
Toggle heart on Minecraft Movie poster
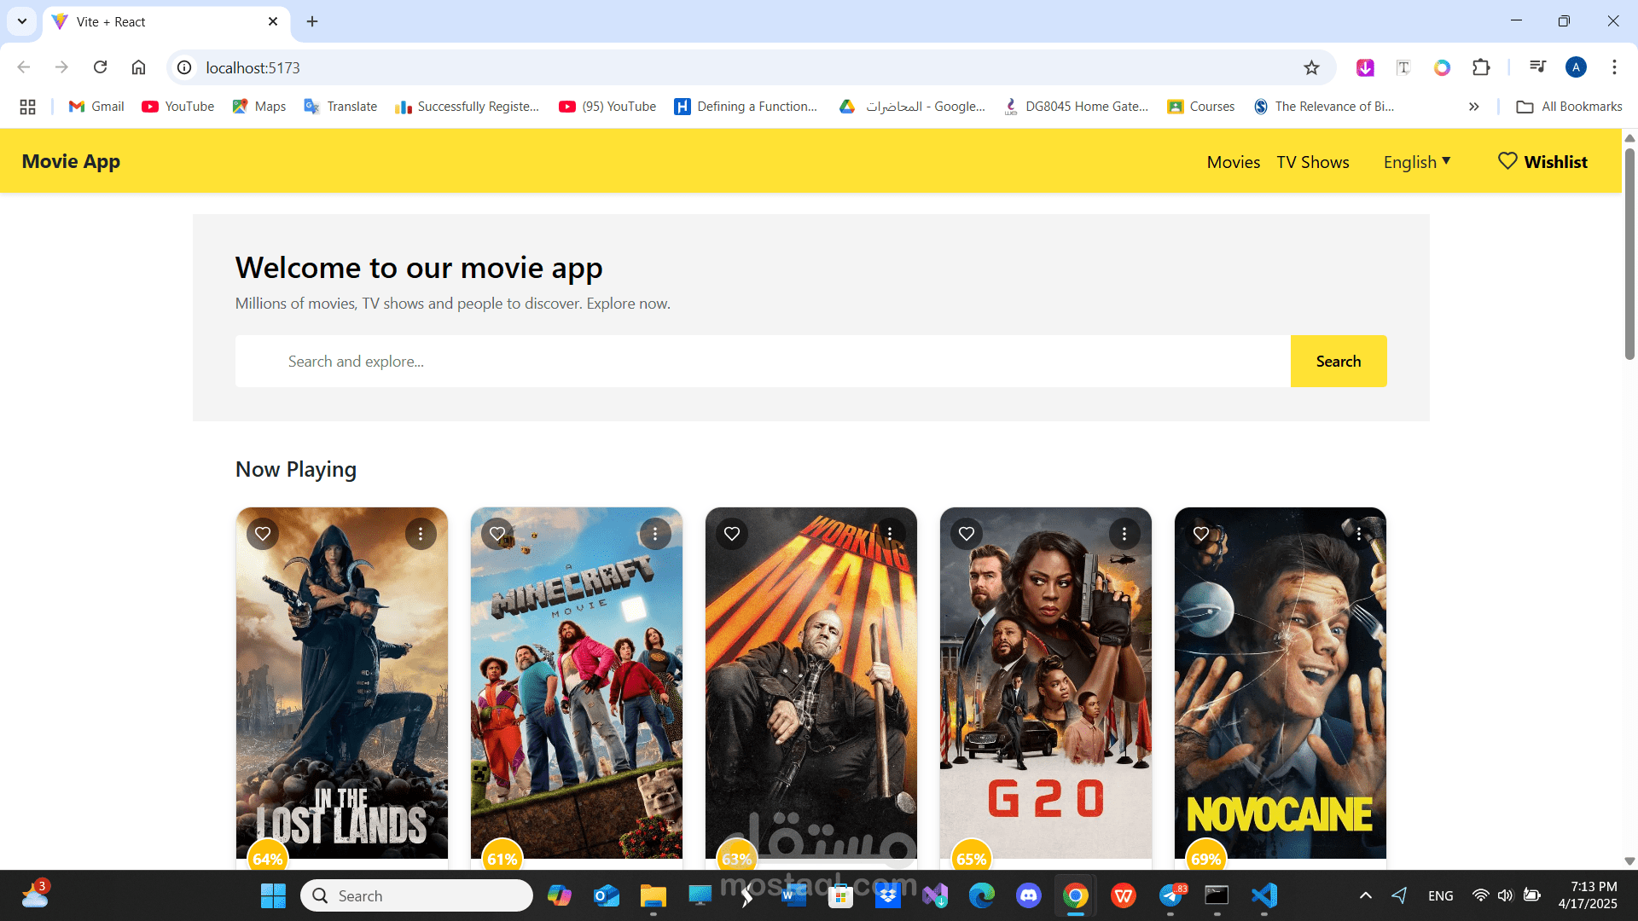point(497,534)
